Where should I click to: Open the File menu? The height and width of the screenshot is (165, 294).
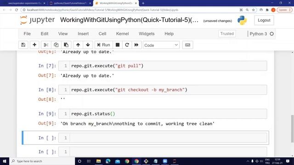coord(27,33)
